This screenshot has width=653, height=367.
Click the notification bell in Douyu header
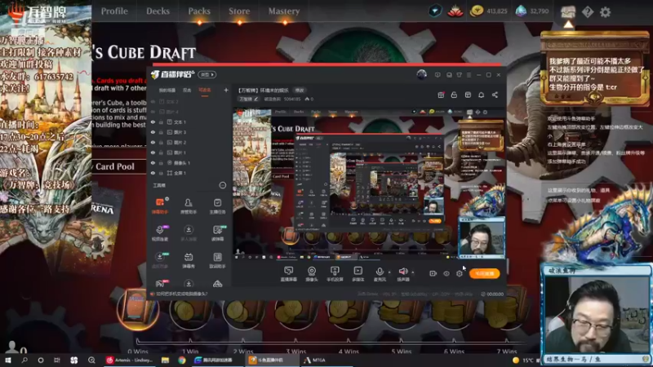[481, 95]
